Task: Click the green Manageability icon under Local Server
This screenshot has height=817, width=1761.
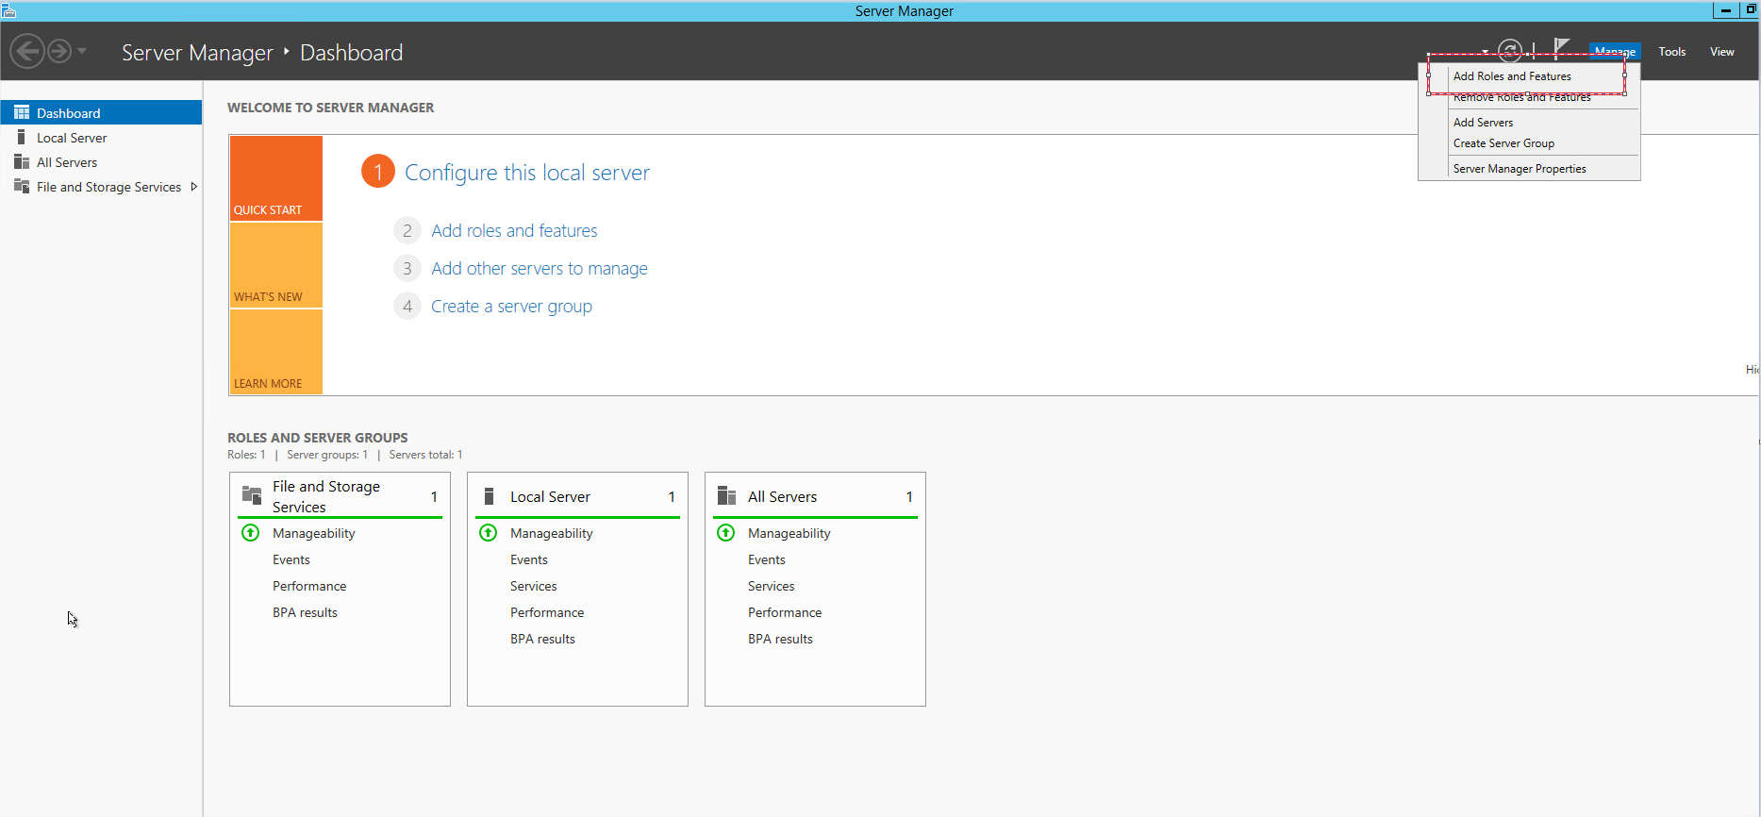Action: [489, 533]
